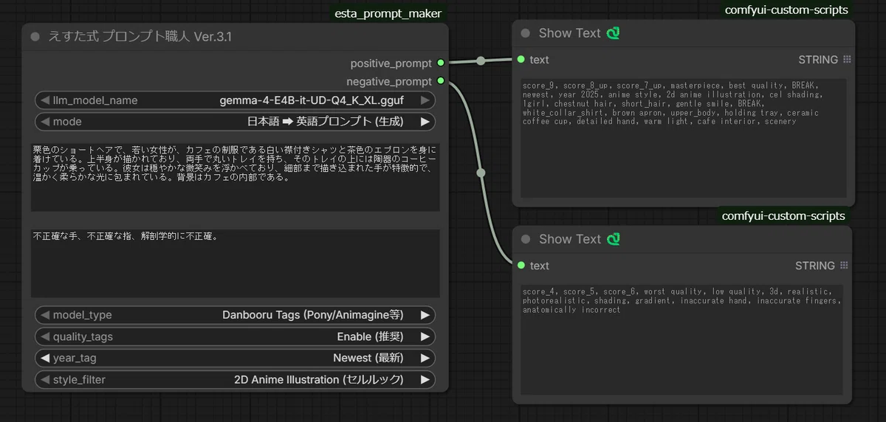Click the text input socket on the lower Show Text node
The width and height of the screenshot is (886, 422).
[x=521, y=266]
